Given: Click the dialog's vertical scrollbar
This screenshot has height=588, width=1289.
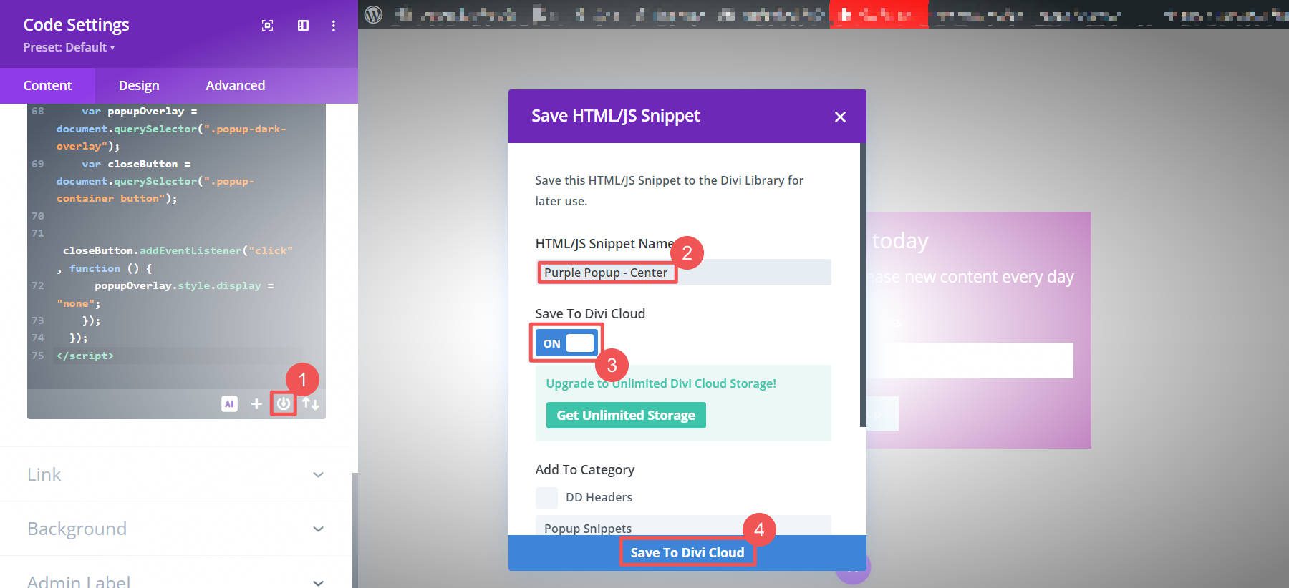Looking at the screenshot, I should point(863,285).
